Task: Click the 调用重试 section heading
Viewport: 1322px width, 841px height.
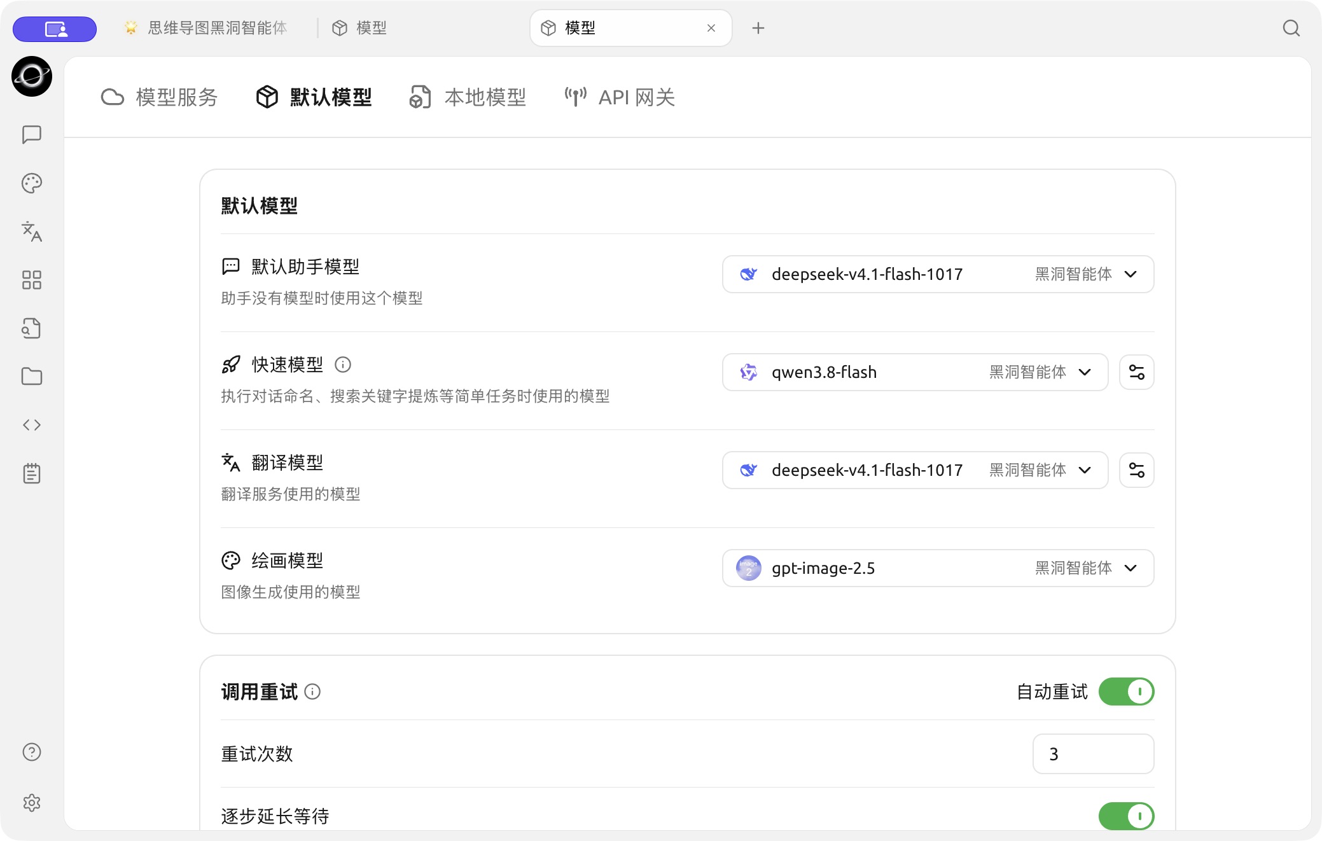Action: point(260,692)
